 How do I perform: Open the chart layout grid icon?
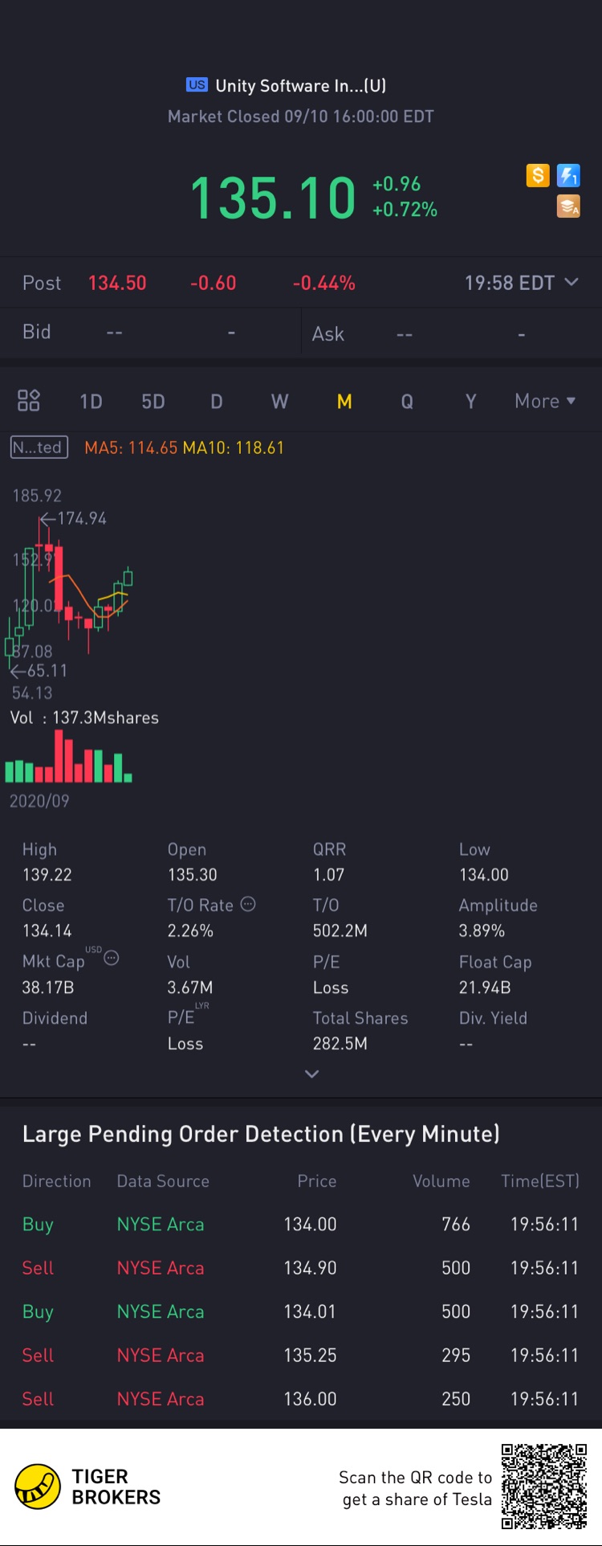(x=29, y=400)
